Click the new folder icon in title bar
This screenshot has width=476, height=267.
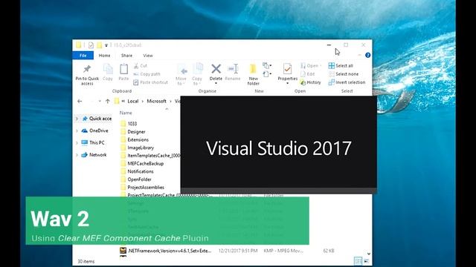click(99, 45)
